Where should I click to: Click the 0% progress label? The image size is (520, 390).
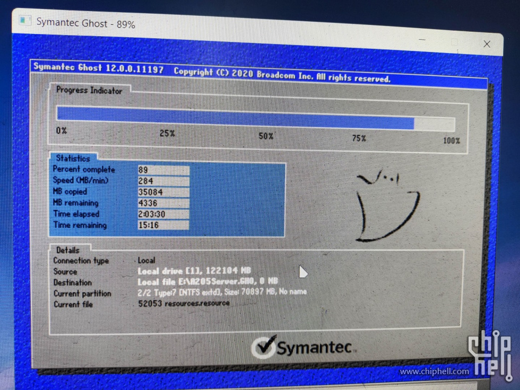point(62,130)
